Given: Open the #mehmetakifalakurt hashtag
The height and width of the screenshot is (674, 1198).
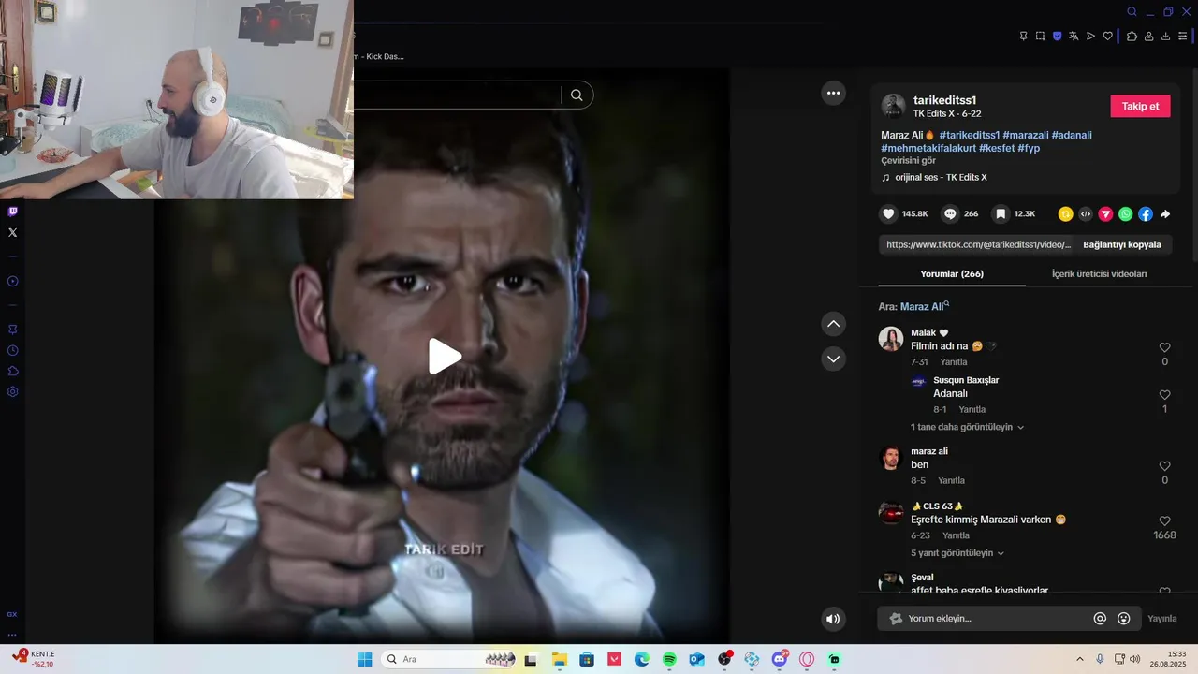Looking at the screenshot, I should [x=928, y=148].
